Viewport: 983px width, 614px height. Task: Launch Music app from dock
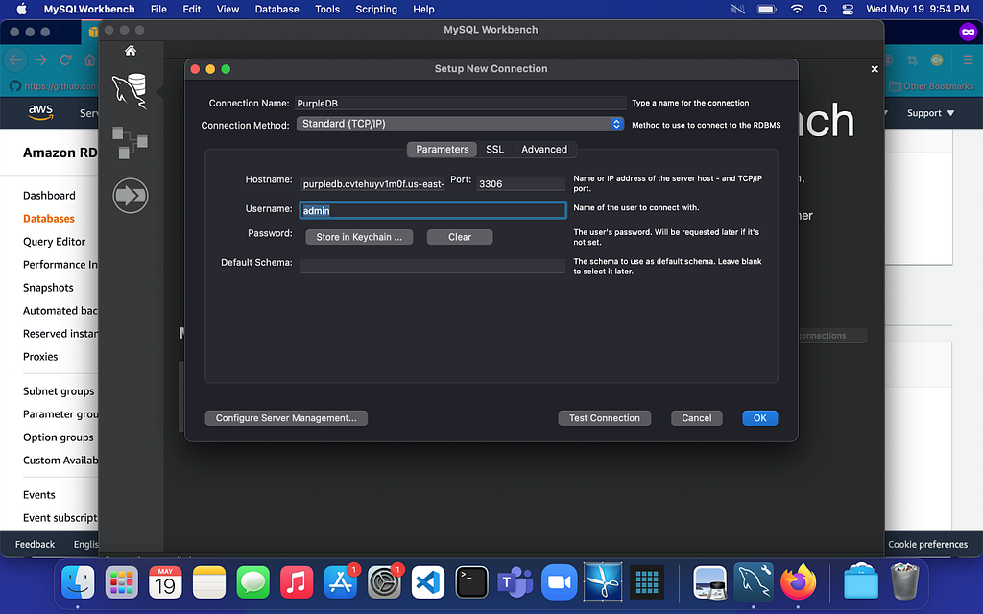pyautogui.click(x=297, y=582)
